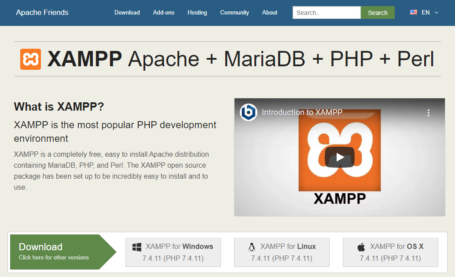Go to the Hosting page

(x=197, y=12)
